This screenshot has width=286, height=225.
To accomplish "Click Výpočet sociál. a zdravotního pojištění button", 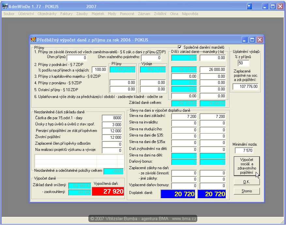I will click(x=247, y=166).
